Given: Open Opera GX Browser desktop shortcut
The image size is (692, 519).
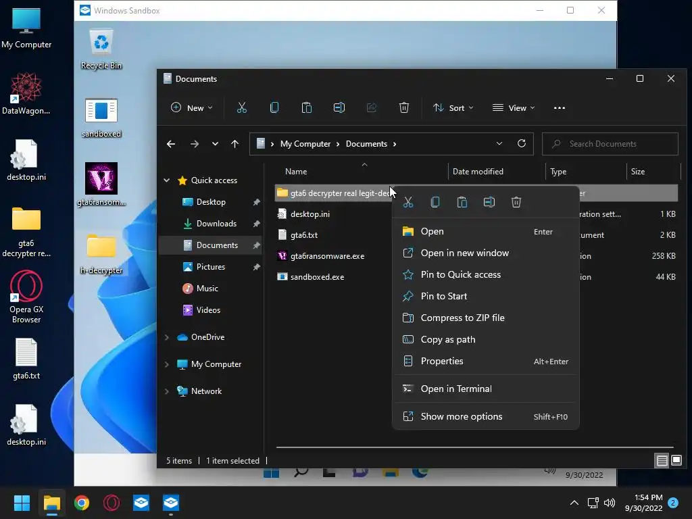Looking at the screenshot, I should [x=26, y=298].
